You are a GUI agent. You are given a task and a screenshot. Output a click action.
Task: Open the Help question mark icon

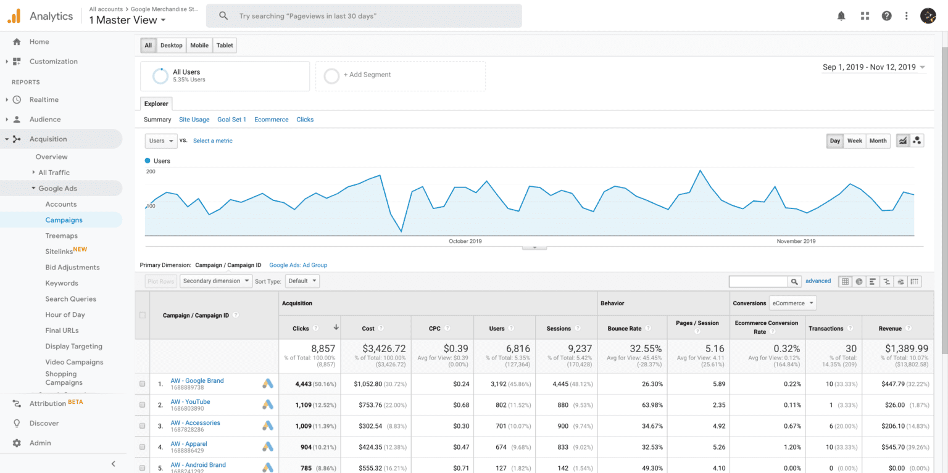[887, 16]
